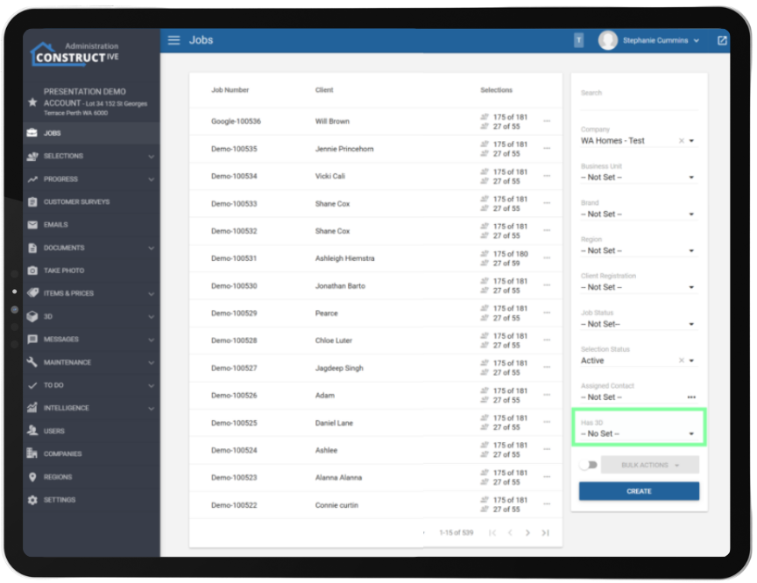Toggle the bulk actions switch
757x583 pixels.
tap(589, 465)
